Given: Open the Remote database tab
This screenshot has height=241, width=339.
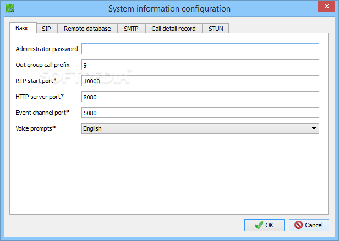Looking at the screenshot, I should point(88,29).
